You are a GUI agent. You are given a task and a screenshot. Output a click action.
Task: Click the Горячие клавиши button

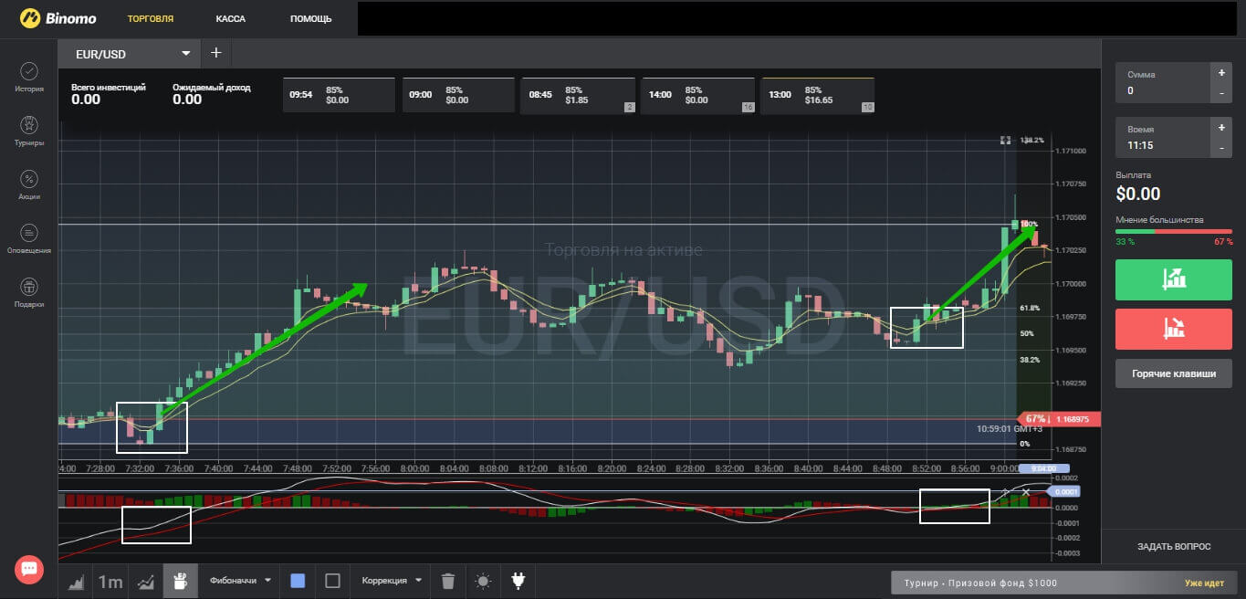[x=1173, y=373]
